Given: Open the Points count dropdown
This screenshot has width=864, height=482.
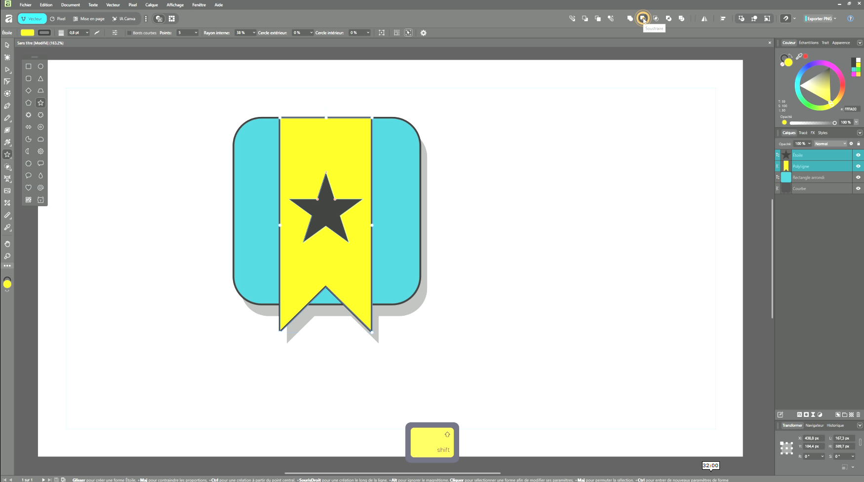Looking at the screenshot, I should (x=196, y=33).
